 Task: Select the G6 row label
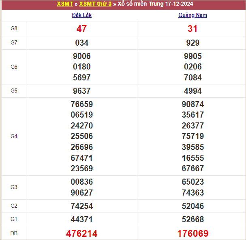pyautogui.click(x=14, y=67)
